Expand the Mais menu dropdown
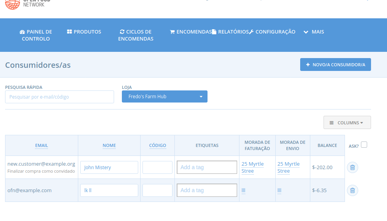The width and height of the screenshot is (387, 221). pos(314,32)
